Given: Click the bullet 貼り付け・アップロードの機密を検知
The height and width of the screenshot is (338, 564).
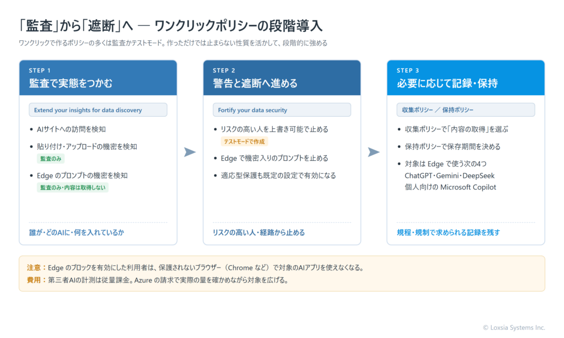Looking at the screenshot, I should tap(86, 146).
